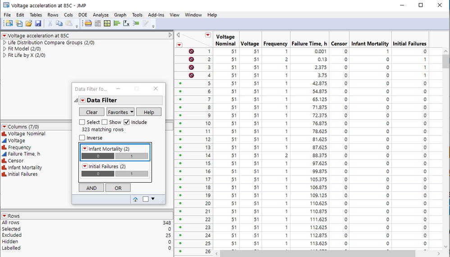Select Infant Mortality value 1 bar
Screen dimensions: 450x257
coord(132,156)
